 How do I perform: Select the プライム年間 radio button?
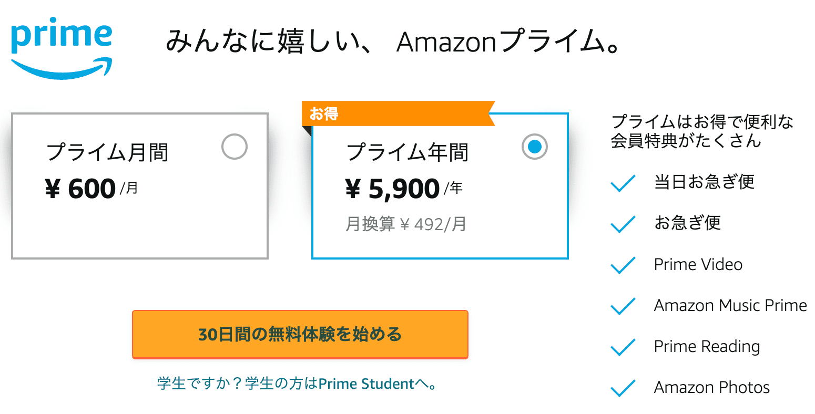pos(534,147)
